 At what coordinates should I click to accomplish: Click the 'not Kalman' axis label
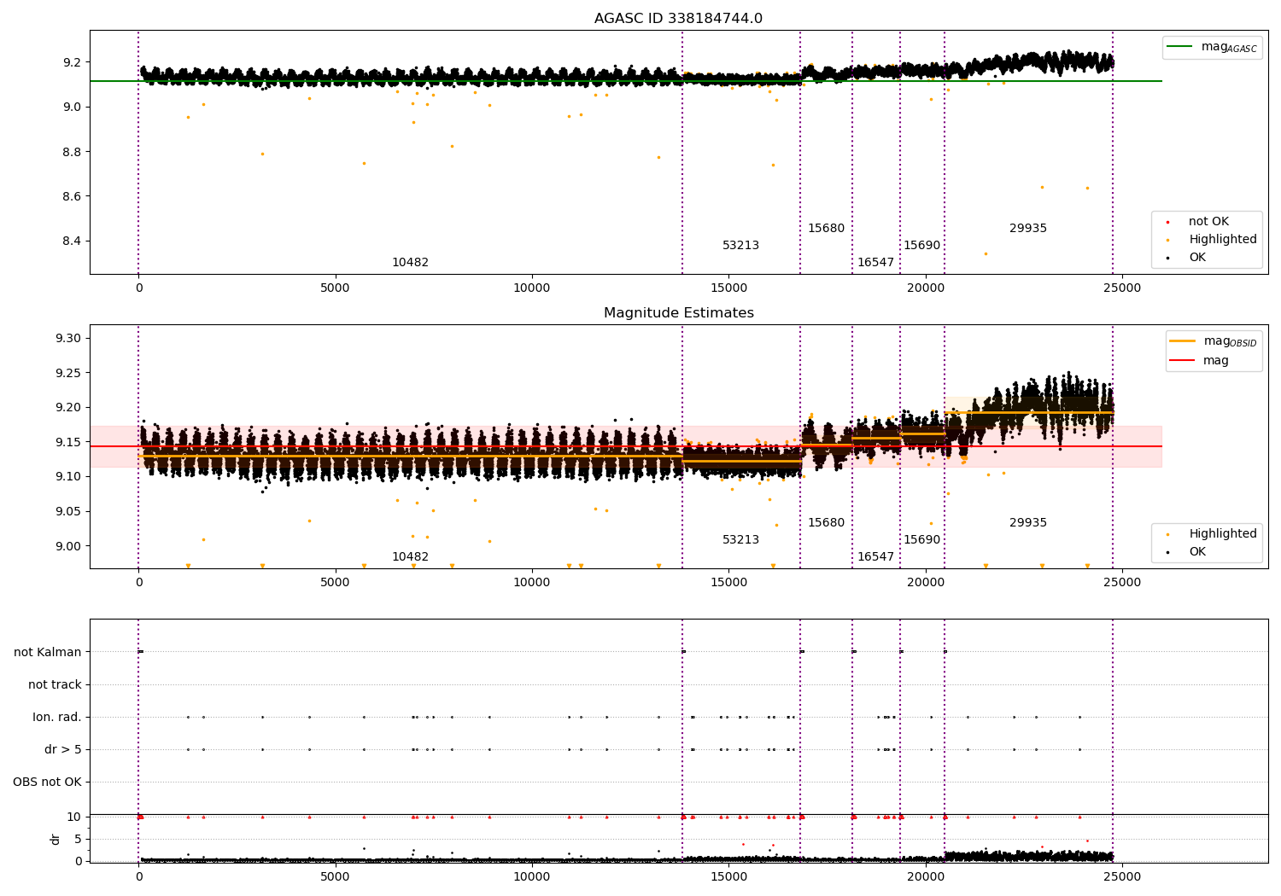[x=48, y=653]
